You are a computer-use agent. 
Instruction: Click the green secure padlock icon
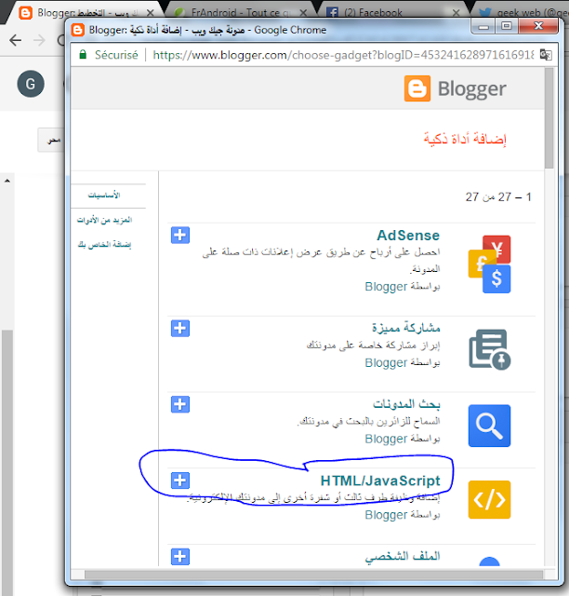click(83, 55)
